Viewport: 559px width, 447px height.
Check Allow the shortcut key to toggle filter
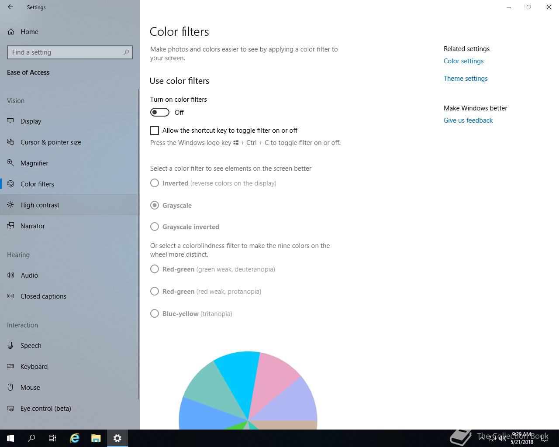(x=155, y=131)
